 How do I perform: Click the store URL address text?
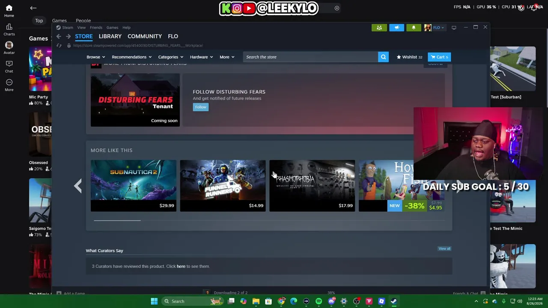point(138,45)
